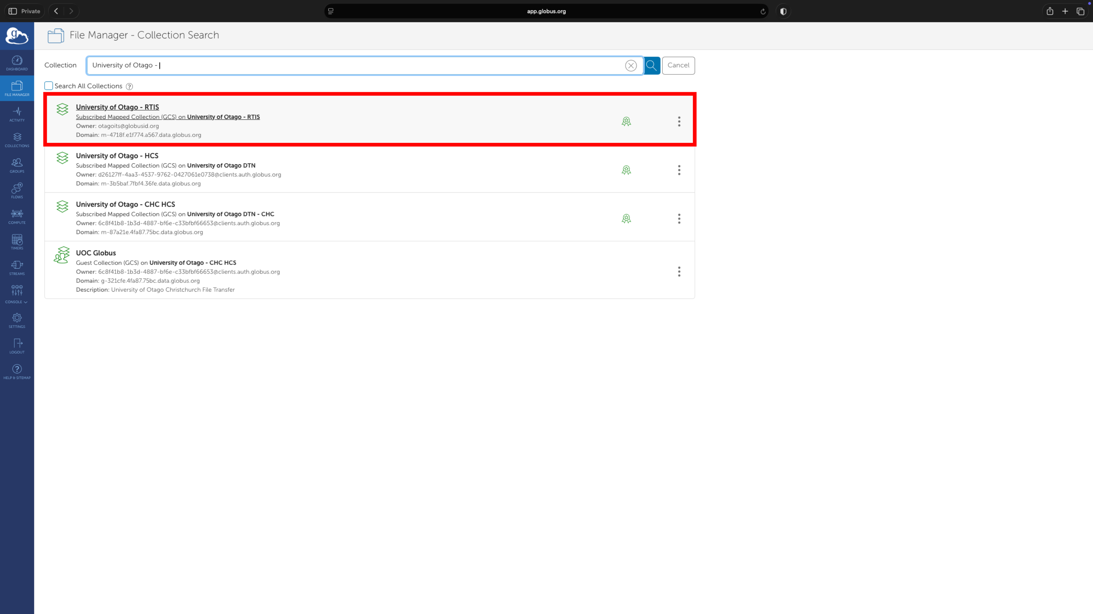Screen dimensions: 1093x614
Task: Open the browser Share button
Action: coord(1050,12)
